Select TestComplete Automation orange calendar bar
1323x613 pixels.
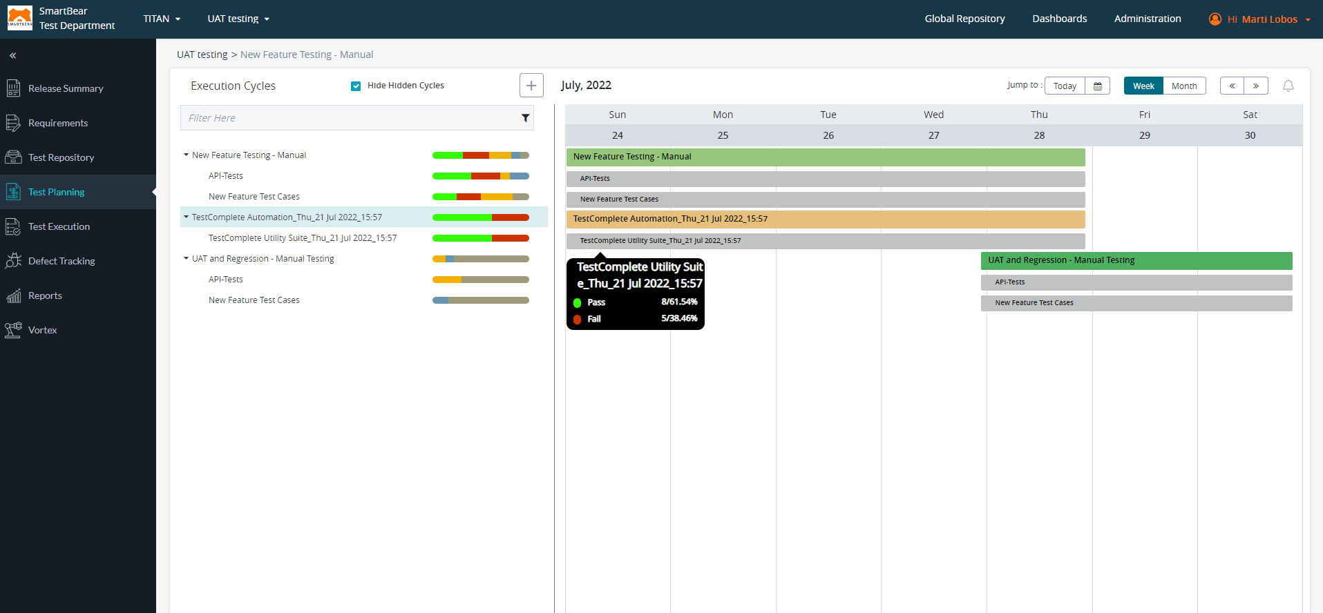pos(826,220)
